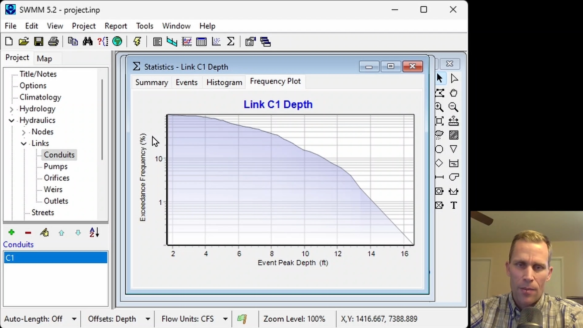This screenshot has height=328, width=583.
Task: Run simulation with the lightning bolt icon
Action: (x=137, y=42)
